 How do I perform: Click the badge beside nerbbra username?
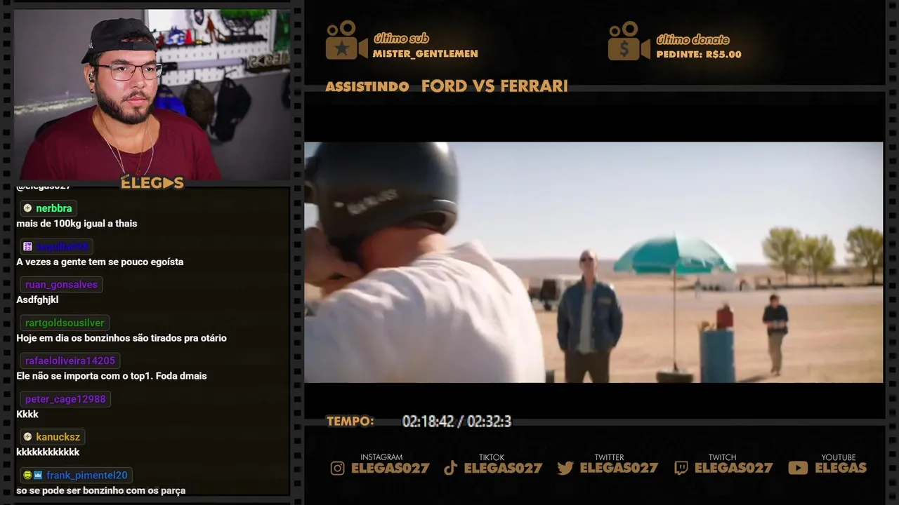coord(27,208)
